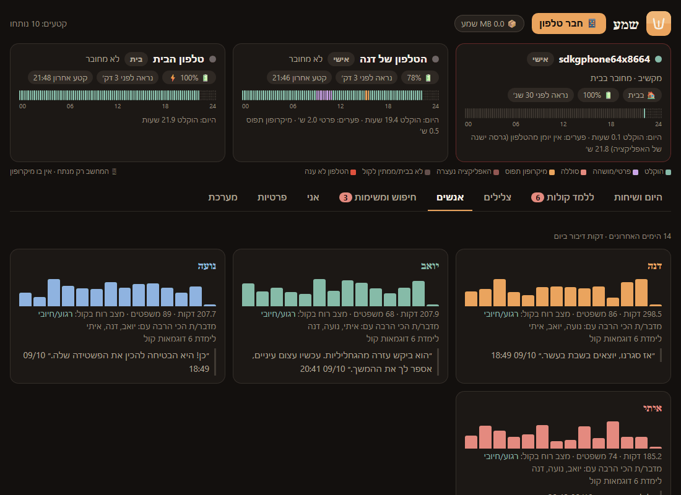Click דנה's orange speaking minutes bar chart
Screen dimensions: 681x495
(563, 293)
